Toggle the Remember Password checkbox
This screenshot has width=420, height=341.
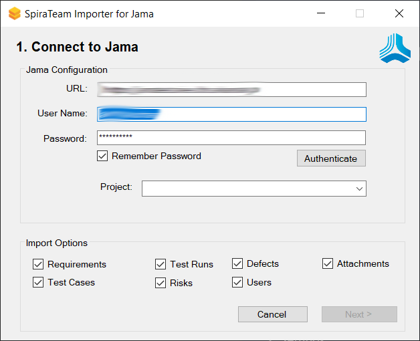pyautogui.click(x=102, y=156)
